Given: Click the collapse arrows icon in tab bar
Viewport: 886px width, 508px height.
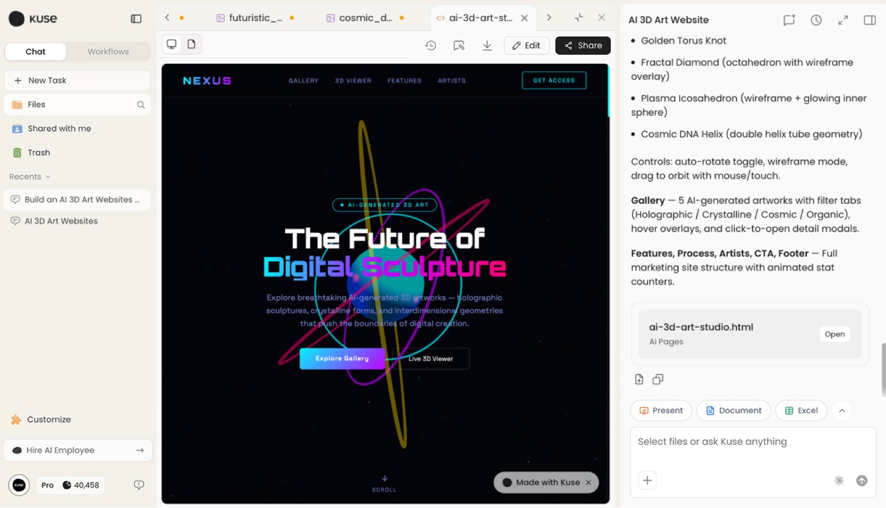Looking at the screenshot, I should (579, 18).
